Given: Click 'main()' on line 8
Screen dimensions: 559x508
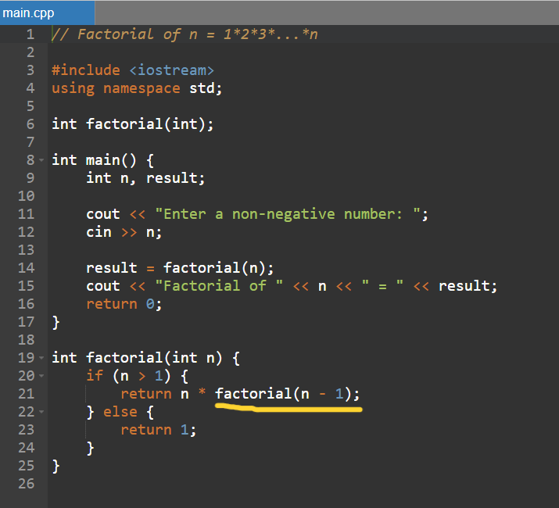Looking at the screenshot, I should point(111,160).
